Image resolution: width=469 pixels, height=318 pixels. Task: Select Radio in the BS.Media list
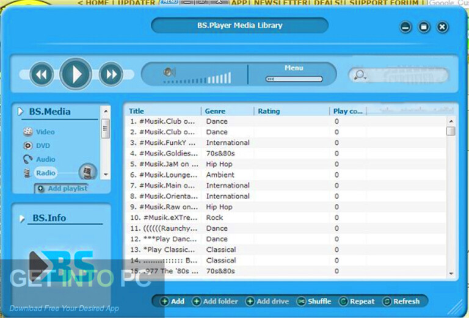point(45,173)
